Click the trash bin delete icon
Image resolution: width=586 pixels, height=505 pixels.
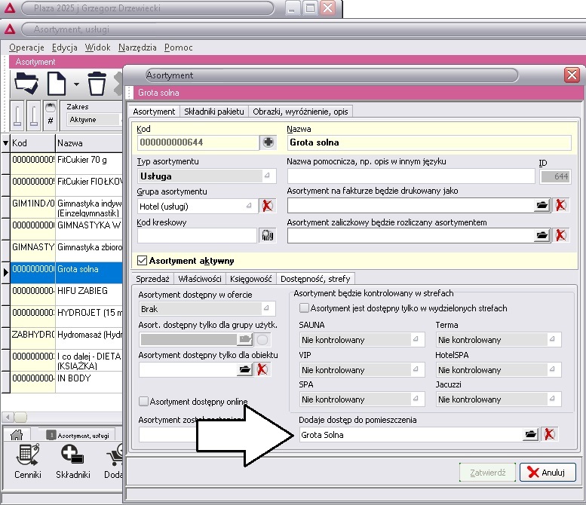[97, 83]
